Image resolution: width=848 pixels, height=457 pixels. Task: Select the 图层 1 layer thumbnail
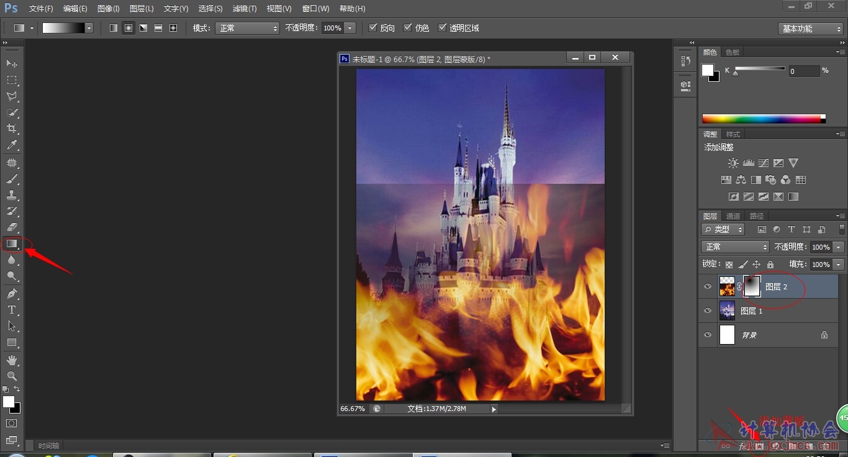click(x=727, y=310)
